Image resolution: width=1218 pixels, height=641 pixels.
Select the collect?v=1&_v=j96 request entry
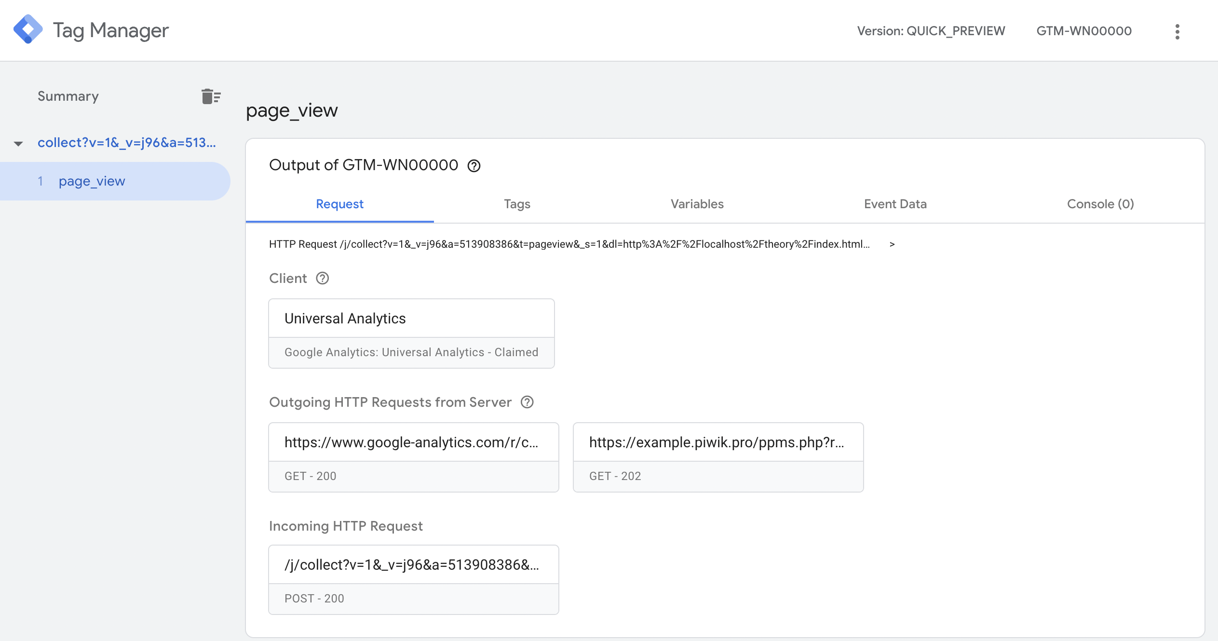(127, 143)
